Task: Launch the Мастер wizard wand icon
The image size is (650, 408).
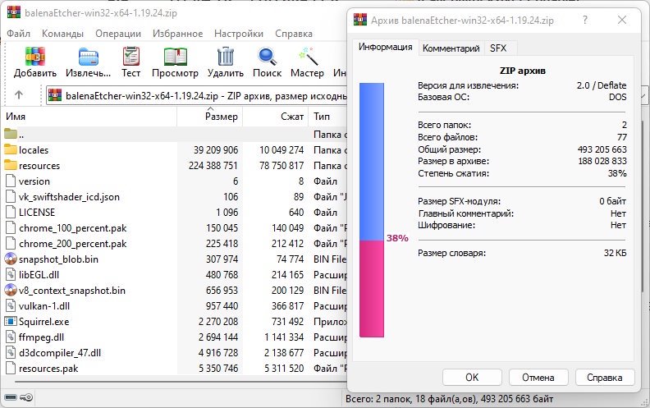Action: [308, 57]
